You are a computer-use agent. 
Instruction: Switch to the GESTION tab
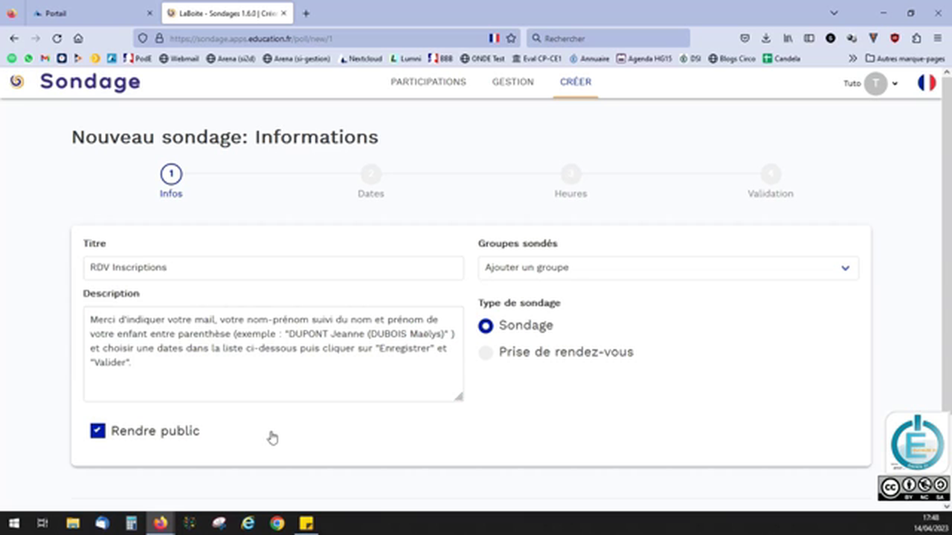pyautogui.click(x=512, y=82)
